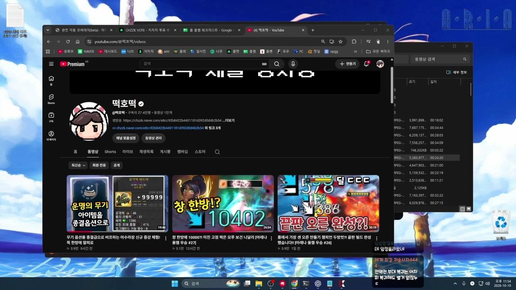Switch to the 라이브 channel tab
The image size is (516, 290).
point(127,152)
